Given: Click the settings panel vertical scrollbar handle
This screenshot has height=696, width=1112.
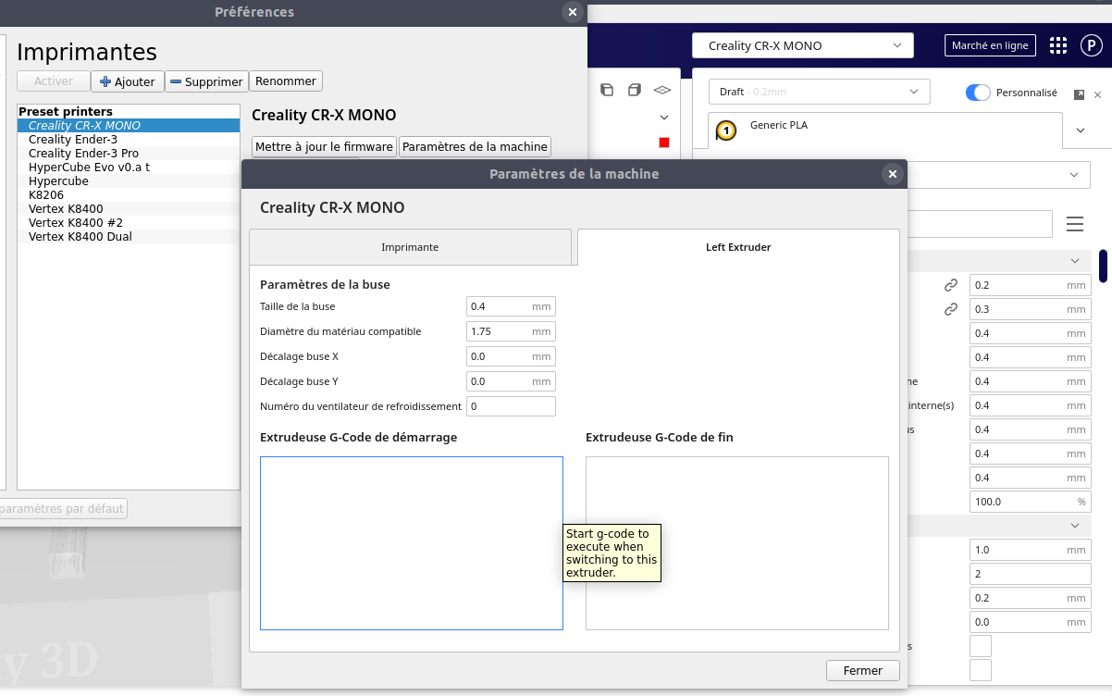Looking at the screenshot, I should [1103, 266].
